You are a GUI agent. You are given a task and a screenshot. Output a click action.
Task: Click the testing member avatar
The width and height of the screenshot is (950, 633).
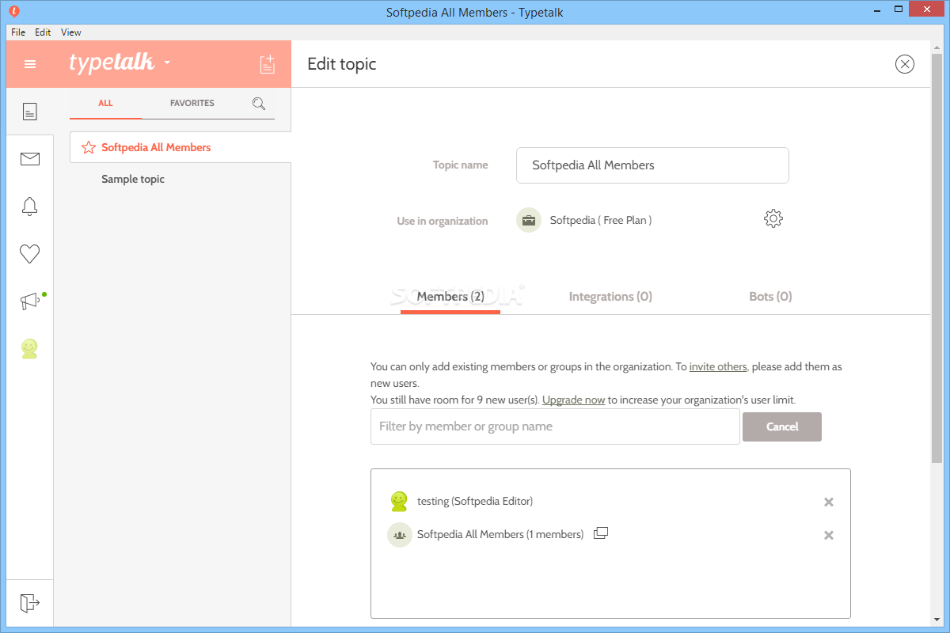point(399,501)
